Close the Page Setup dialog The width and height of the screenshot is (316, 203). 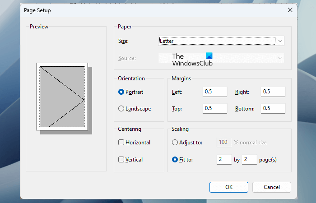[290, 10]
